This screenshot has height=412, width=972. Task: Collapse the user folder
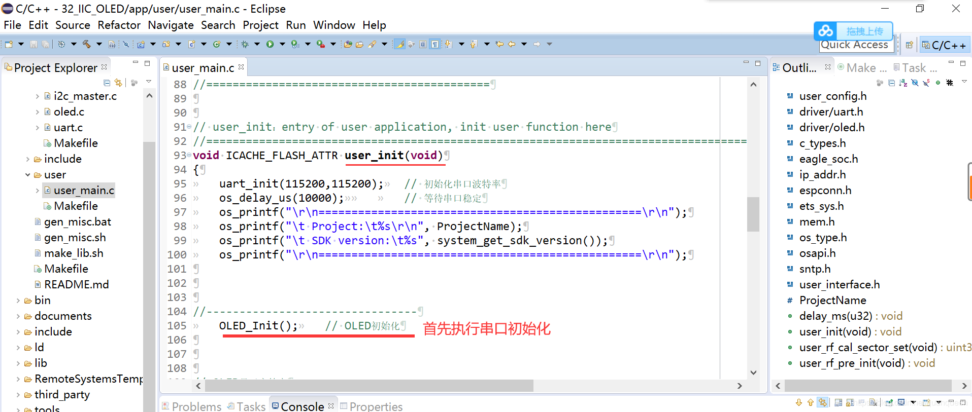(27, 174)
